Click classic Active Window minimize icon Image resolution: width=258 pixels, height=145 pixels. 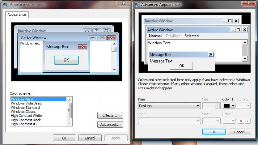(233, 30)
